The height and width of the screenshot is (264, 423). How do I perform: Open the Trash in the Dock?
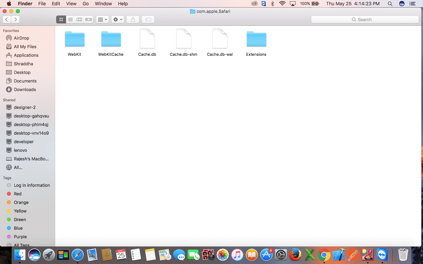[403, 255]
